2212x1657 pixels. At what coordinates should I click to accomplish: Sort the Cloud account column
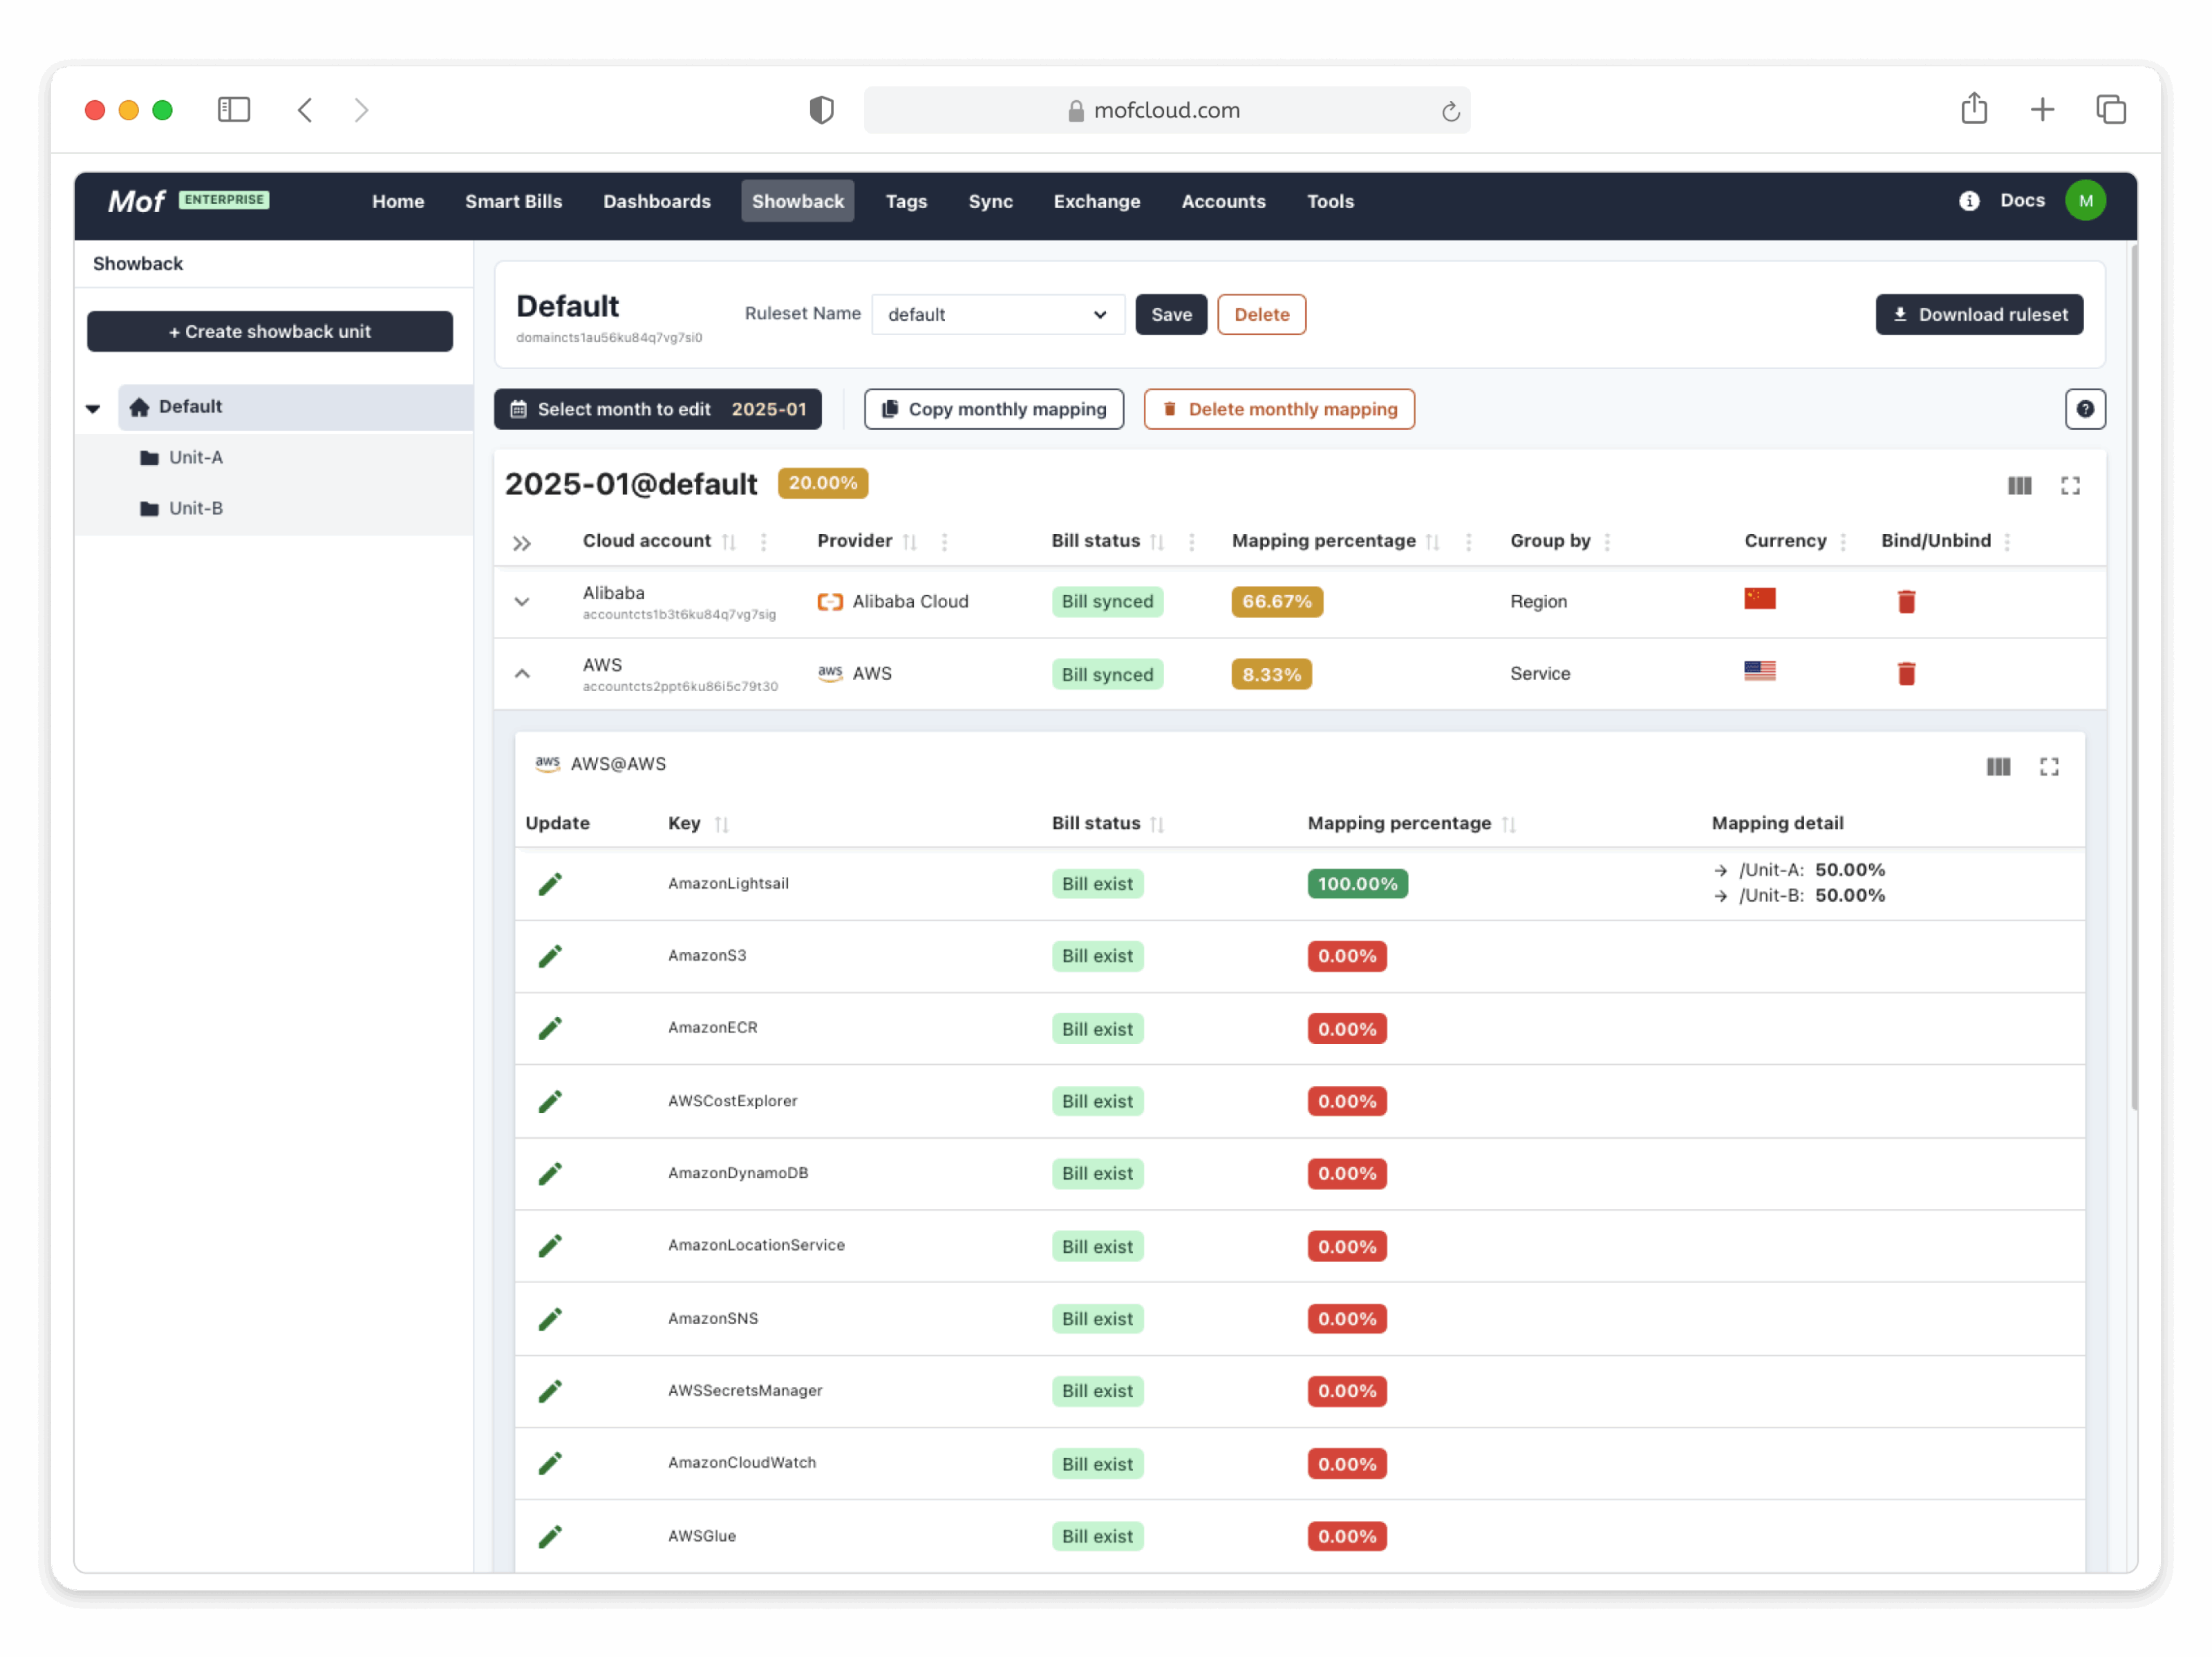[x=729, y=542]
